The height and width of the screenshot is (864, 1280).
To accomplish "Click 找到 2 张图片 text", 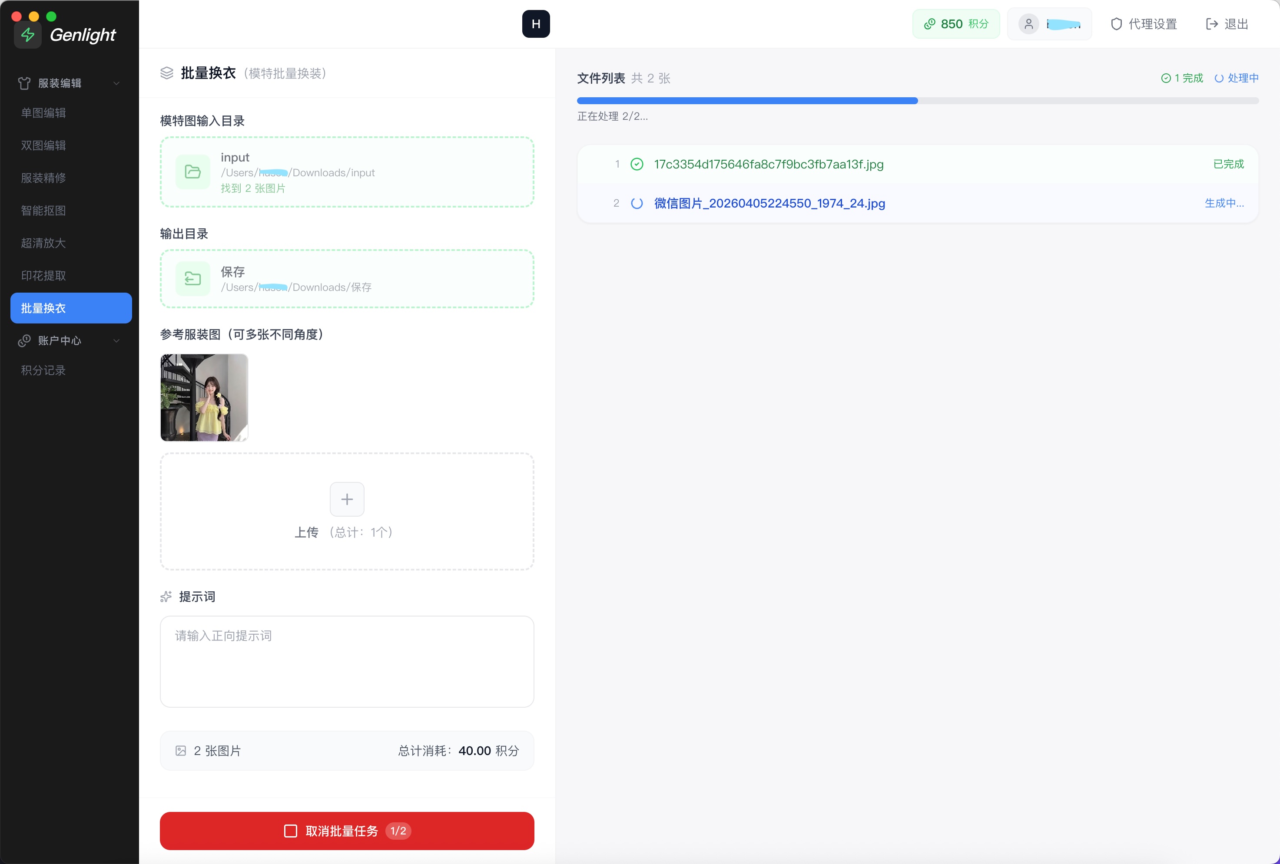I will pos(253,188).
